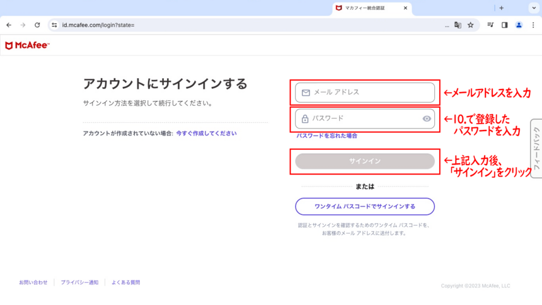Click the browser forward arrow
This screenshot has height=305, width=542.
coord(23,25)
